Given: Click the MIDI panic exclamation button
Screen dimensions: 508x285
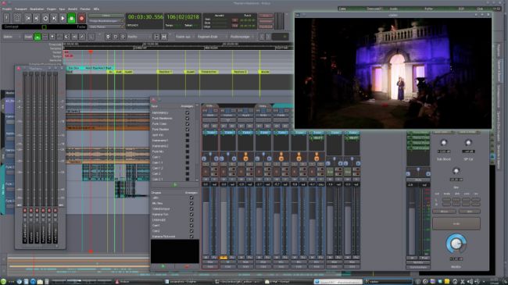Looking at the screenshot, I should coord(6,19).
